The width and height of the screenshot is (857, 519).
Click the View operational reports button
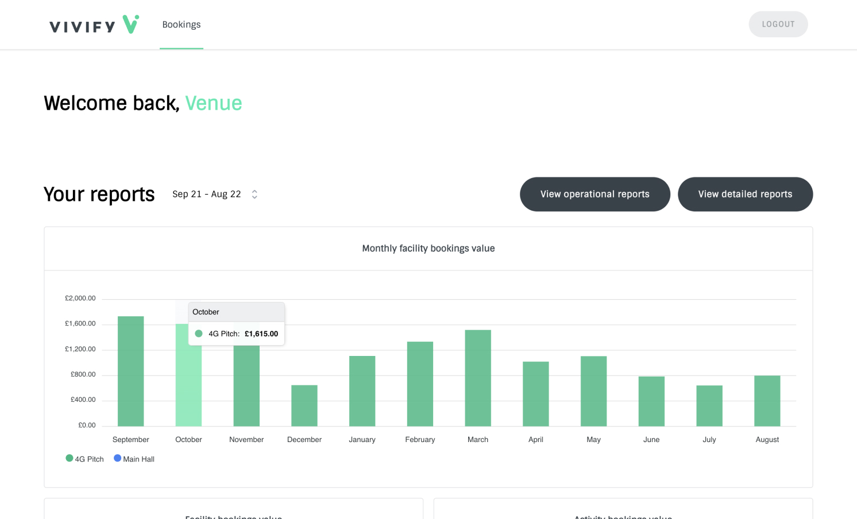pos(595,194)
